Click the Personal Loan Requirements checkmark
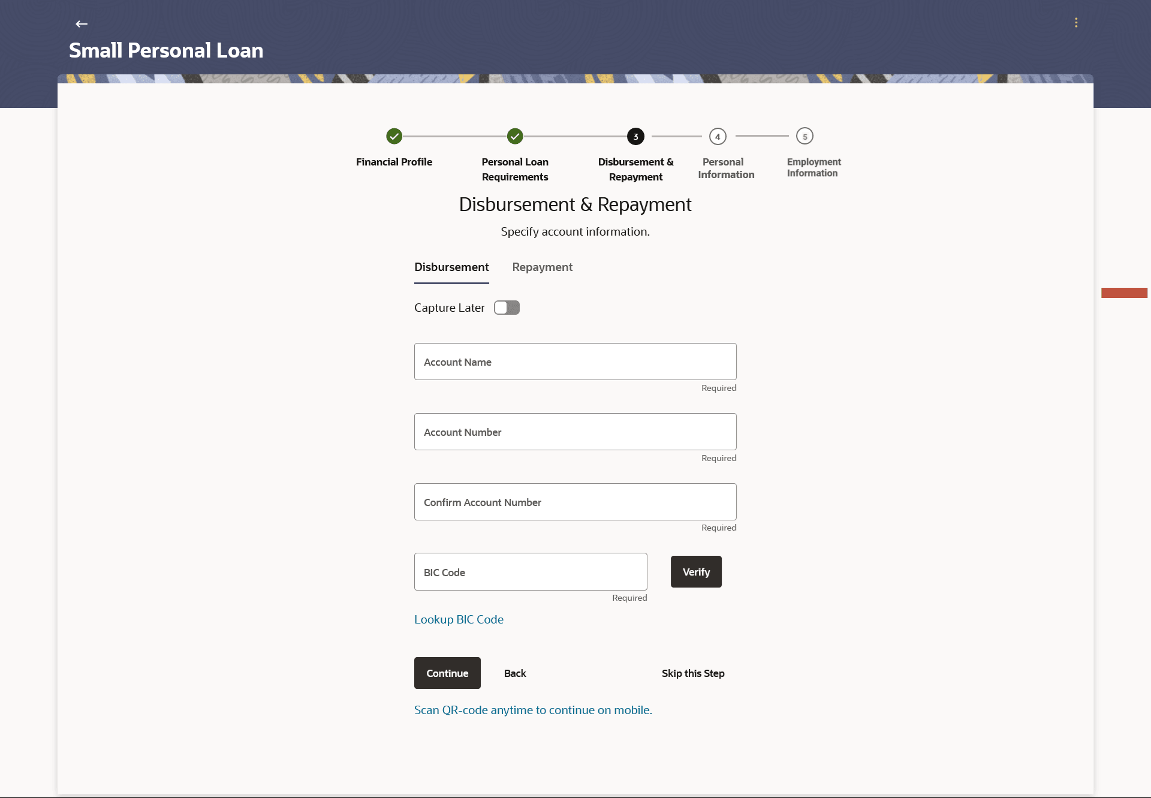The width and height of the screenshot is (1151, 798). [x=515, y=137]
